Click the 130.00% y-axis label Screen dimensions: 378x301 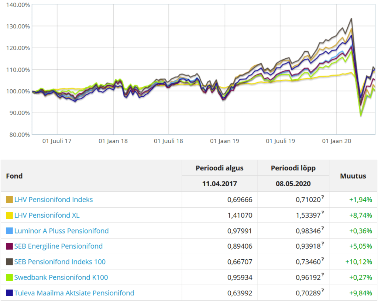coord(18,26)
